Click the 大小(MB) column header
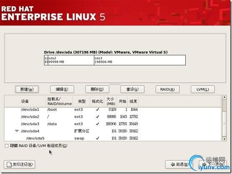Screen dimensions: 232x174 [111, 101]
